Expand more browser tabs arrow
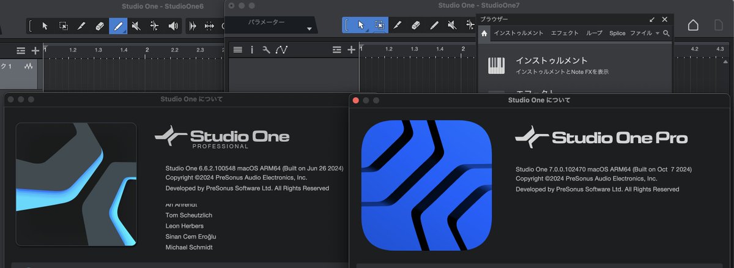The image size is (734, 268). pyautogui.click(x=658, y=33)
